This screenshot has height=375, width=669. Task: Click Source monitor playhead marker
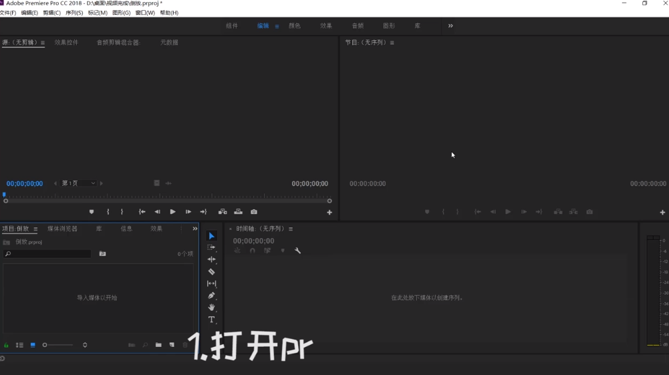point(4,195)
